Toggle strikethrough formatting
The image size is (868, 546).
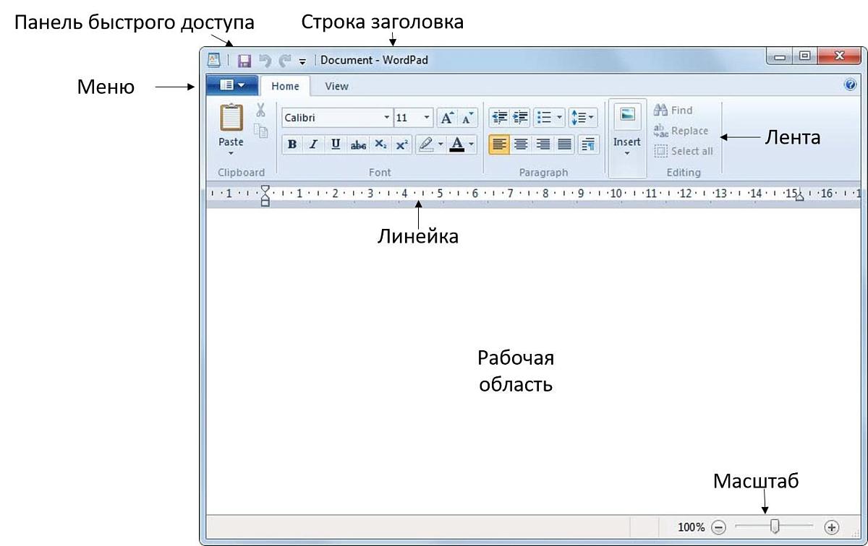tap(358, 144)
